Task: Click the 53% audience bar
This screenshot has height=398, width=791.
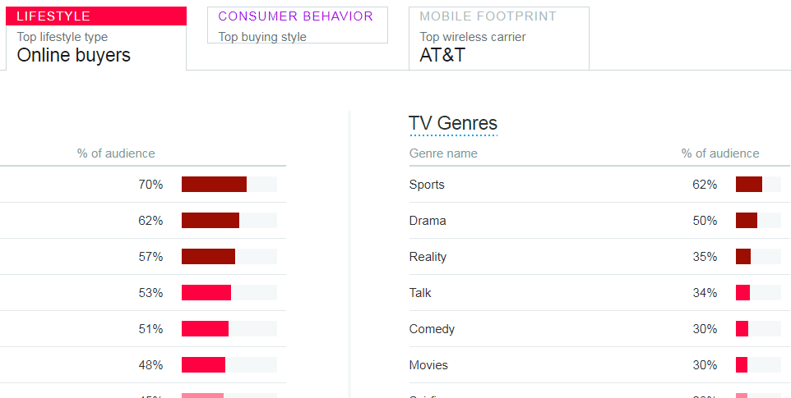Action: click(229, 293)
